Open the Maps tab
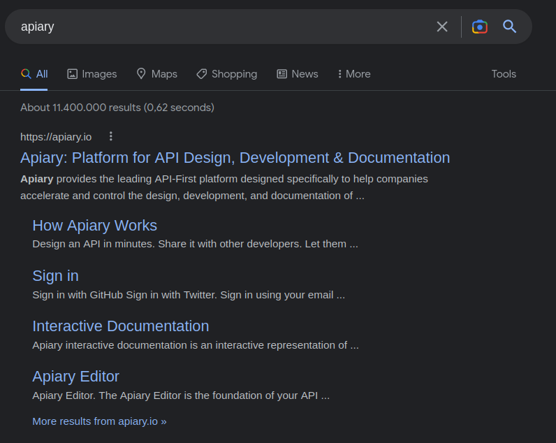Viewport: 556px width, 443px height. pyautogui.click(x=156, y=74)
